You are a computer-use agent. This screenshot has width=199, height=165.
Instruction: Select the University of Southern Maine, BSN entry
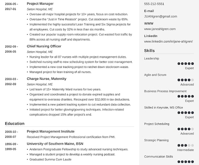pyautogui.click(x=55, y=144)
